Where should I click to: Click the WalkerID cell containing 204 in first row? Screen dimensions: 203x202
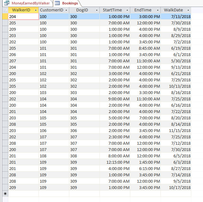(24, 16)
